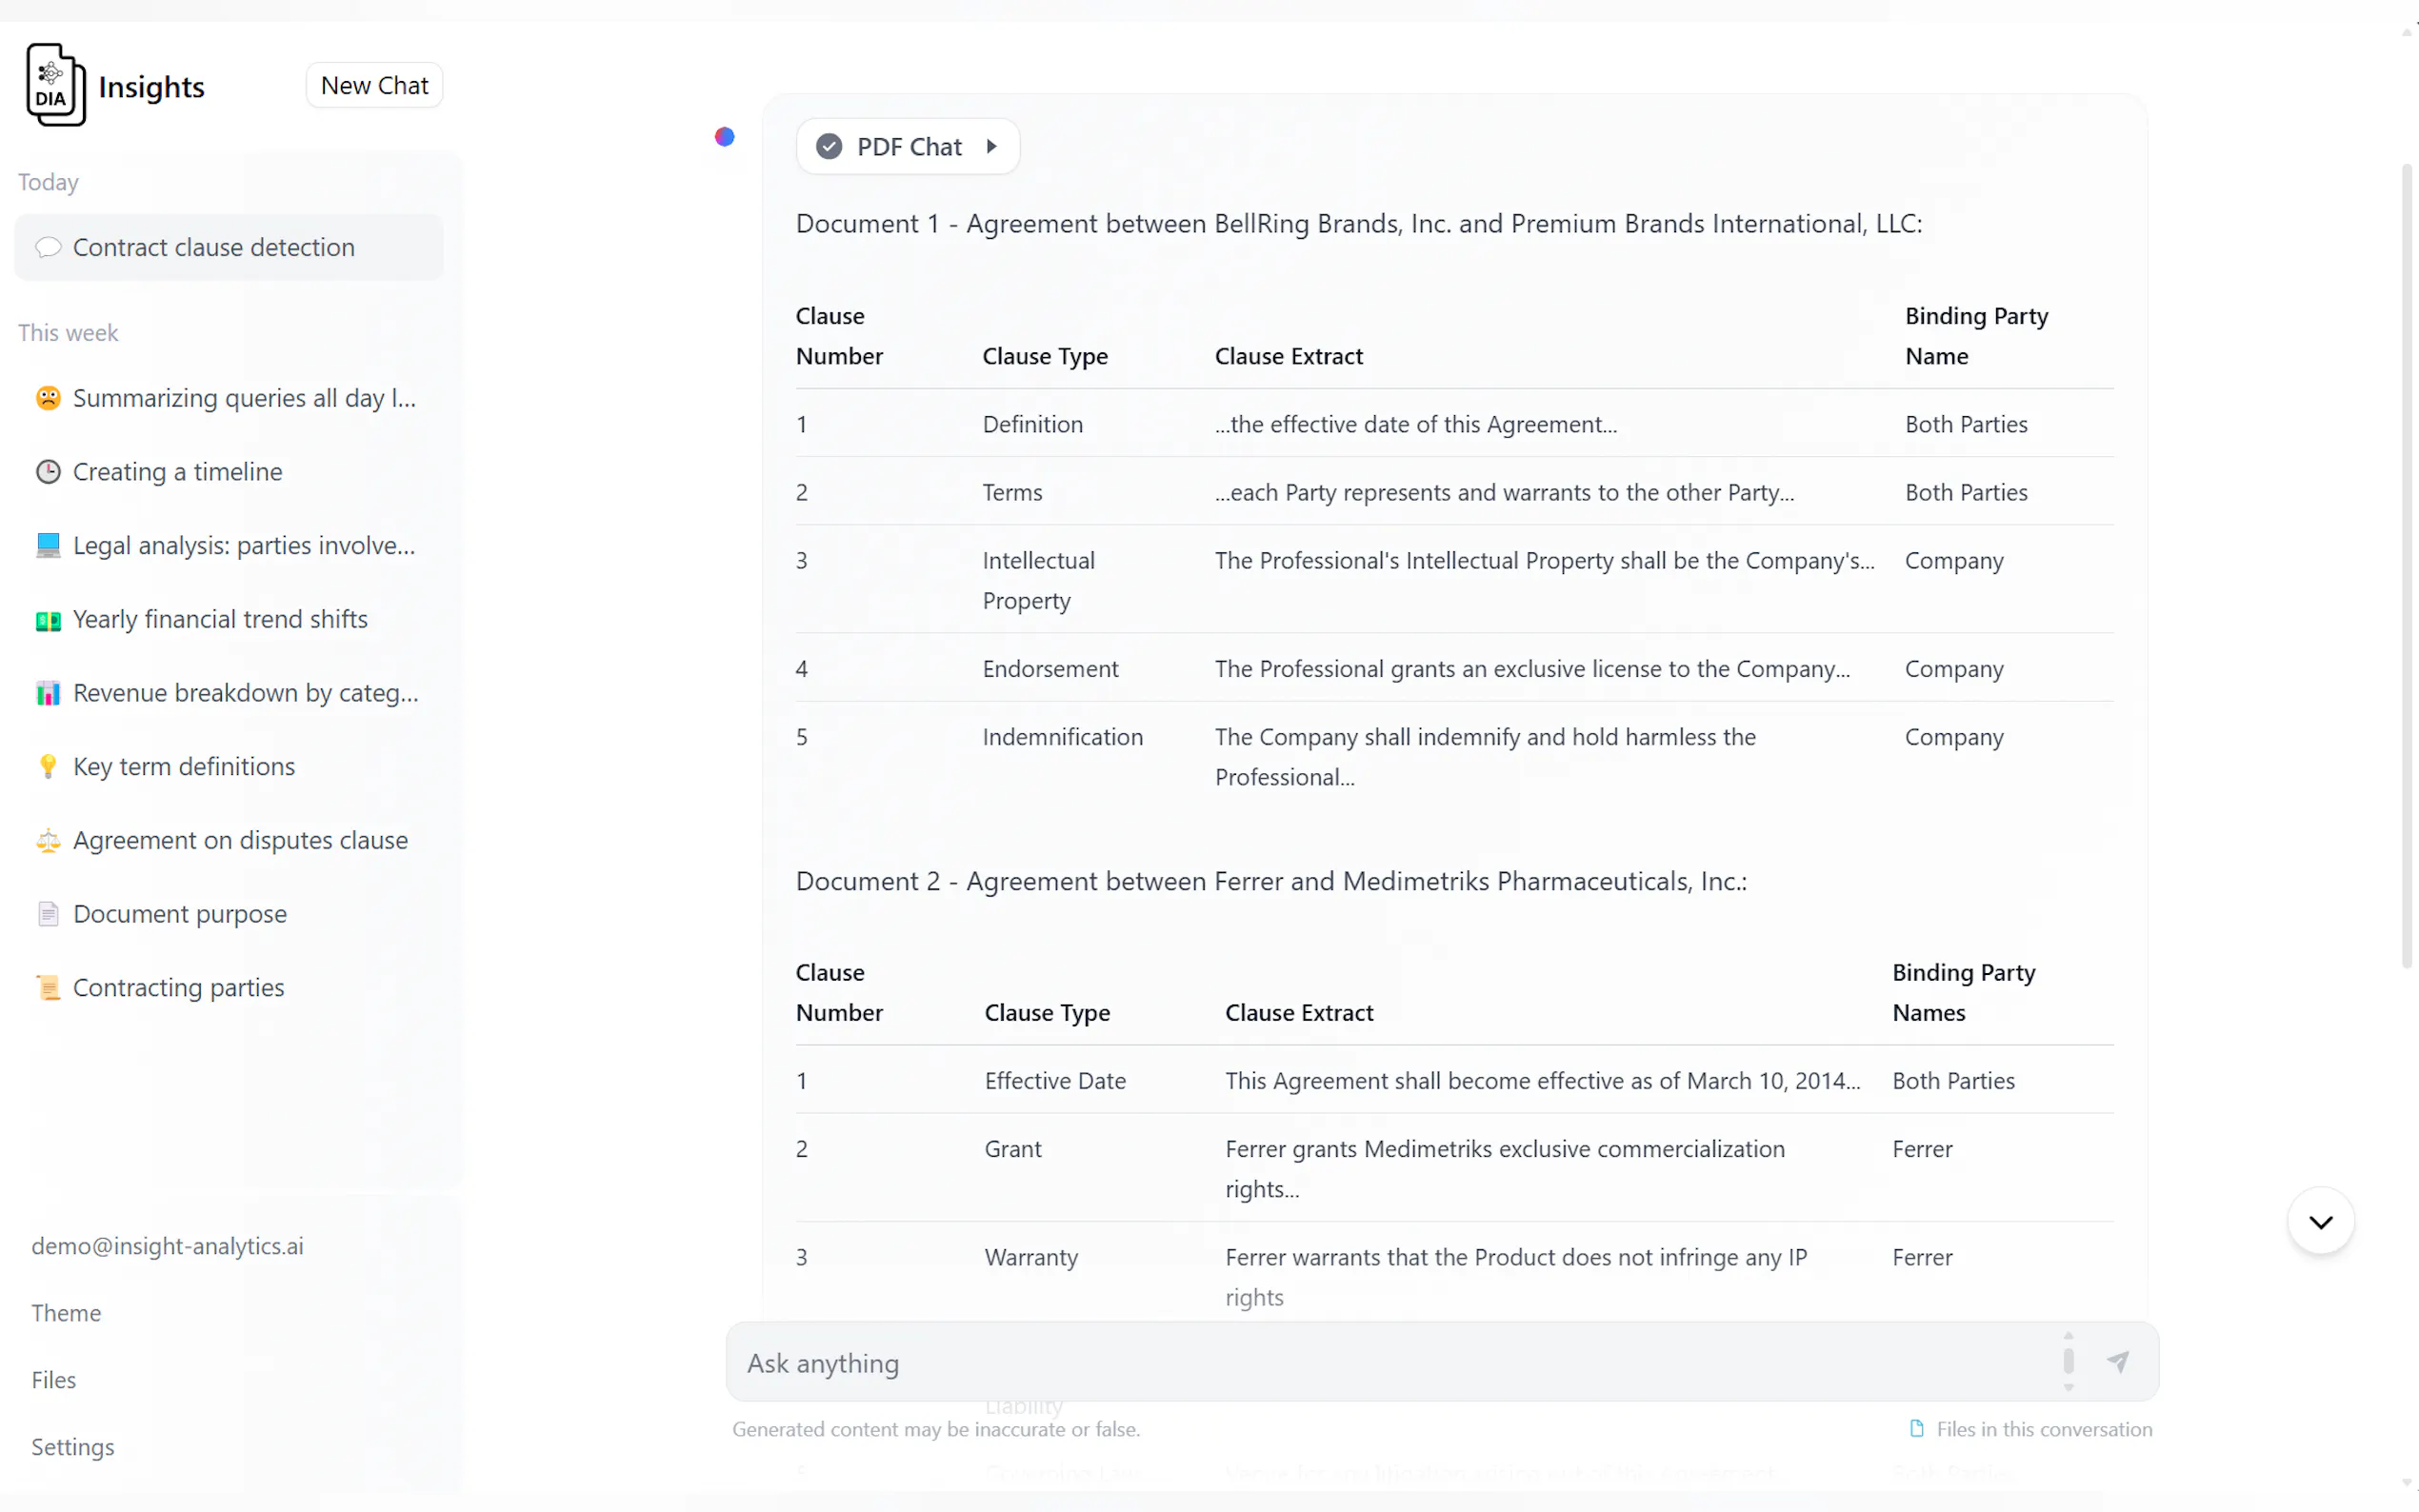Screen dimensions: 2419x1512
Task: Open the Revenue breakdown by category chat
Action: (x=229, y=693)
